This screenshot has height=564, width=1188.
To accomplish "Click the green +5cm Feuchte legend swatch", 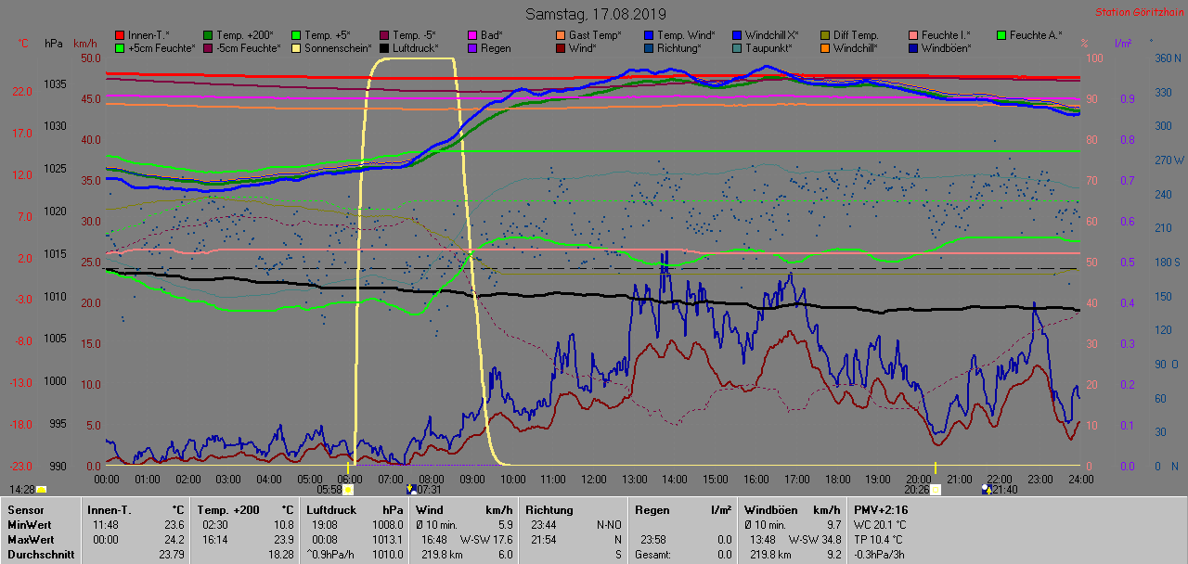I will (120, 47).
